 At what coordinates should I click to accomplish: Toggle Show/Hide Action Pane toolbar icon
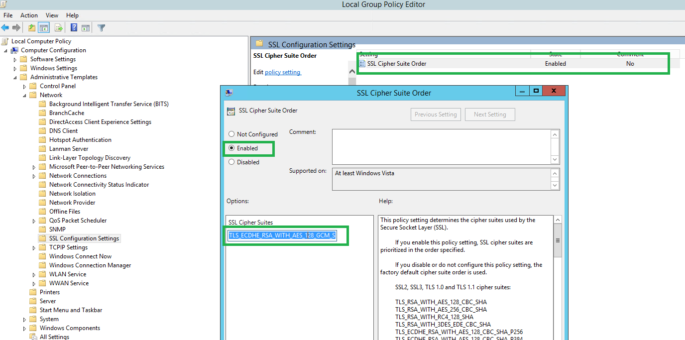(86, 28)
